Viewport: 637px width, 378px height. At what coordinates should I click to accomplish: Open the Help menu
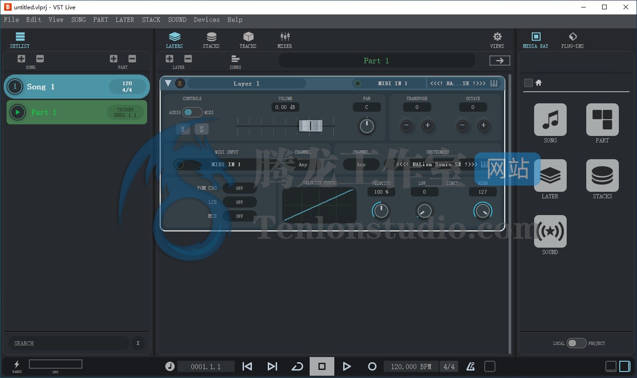tap(235, 20)
